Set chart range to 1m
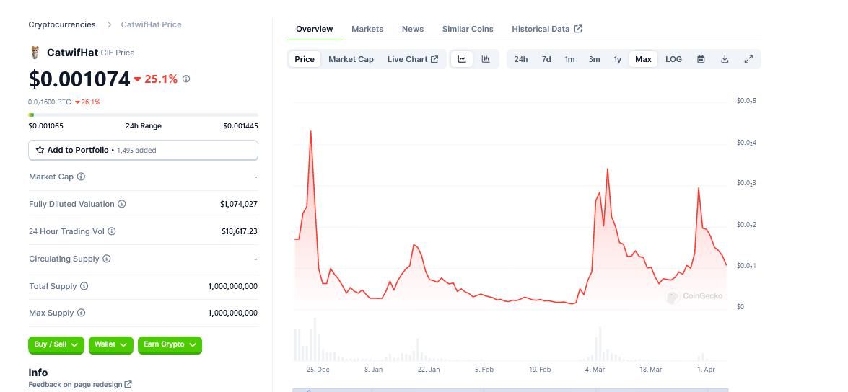The image size is (848, 392). [569, 59]
